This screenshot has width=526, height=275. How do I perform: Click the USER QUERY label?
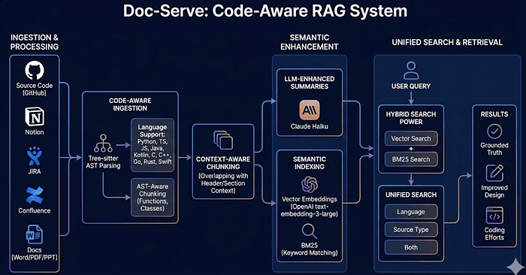coord(411,86)
